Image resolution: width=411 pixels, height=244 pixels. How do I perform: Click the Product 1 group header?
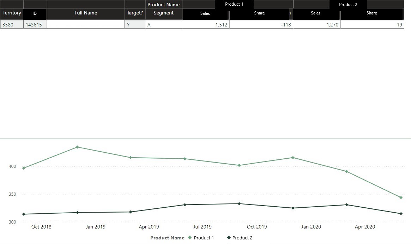coord(234,4)
